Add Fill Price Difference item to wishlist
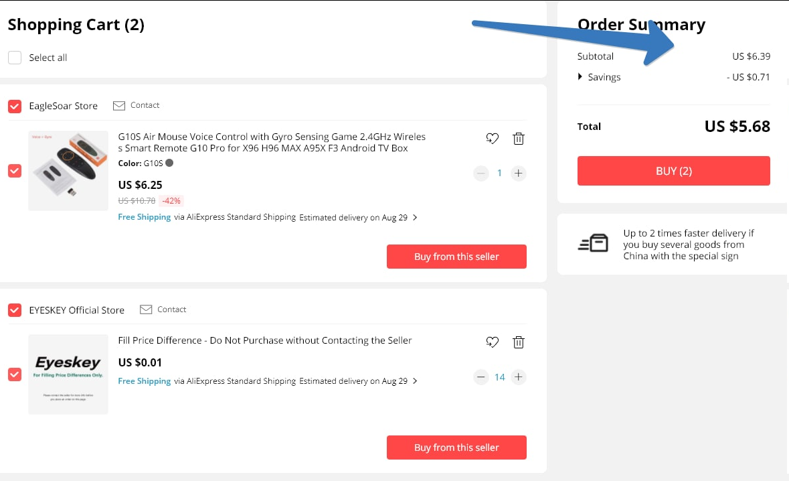789x481 pixels. [x=492, y=342]
